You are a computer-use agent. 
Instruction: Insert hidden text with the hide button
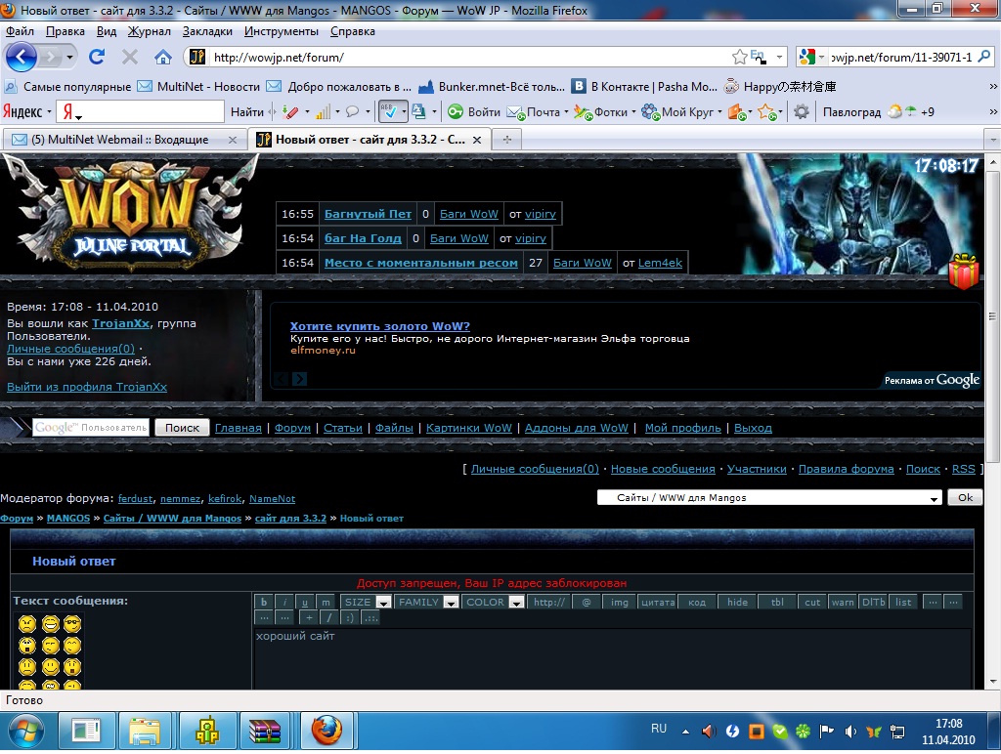pos(737,602)
